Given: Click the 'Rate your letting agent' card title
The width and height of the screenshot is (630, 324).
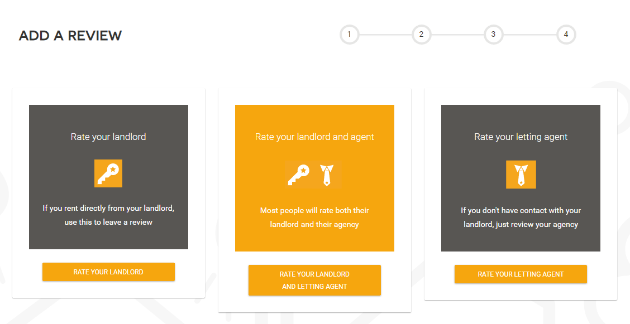Looking at the screenshot, I should click(521, 137).
